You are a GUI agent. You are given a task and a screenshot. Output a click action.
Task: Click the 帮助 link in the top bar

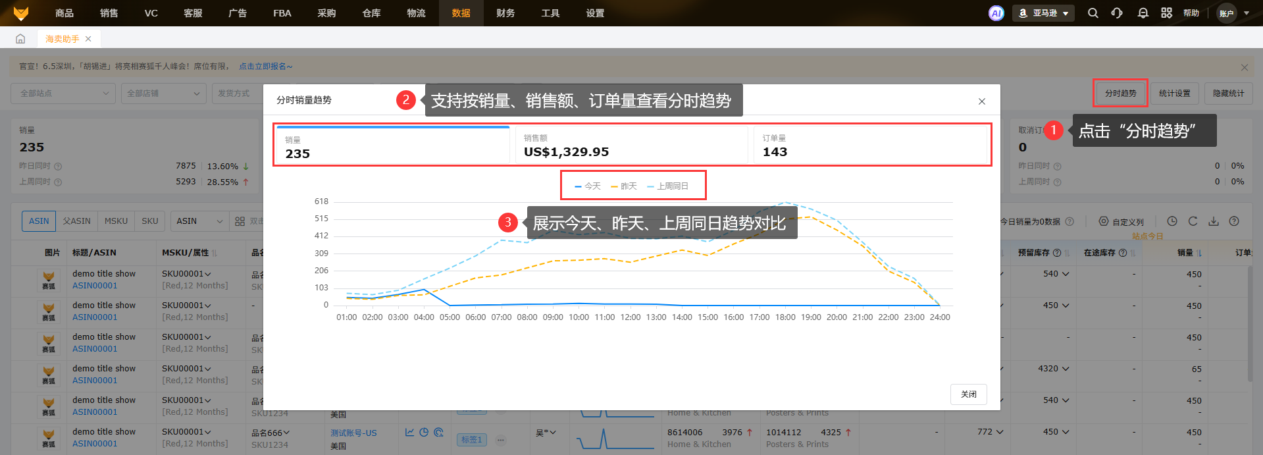(1191, 13)
